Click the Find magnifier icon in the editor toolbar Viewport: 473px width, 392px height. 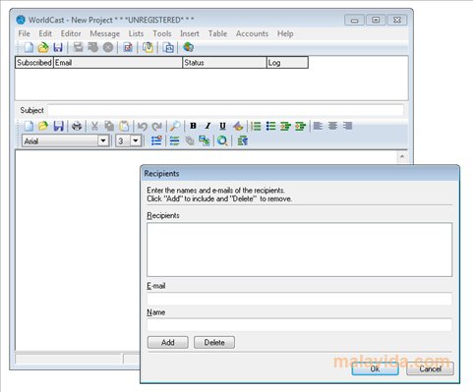click(x=175, y=126)
